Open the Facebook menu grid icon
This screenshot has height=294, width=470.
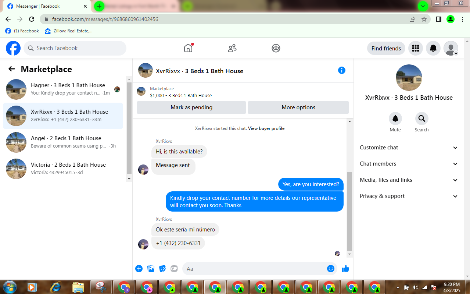[x=416, y=48]
